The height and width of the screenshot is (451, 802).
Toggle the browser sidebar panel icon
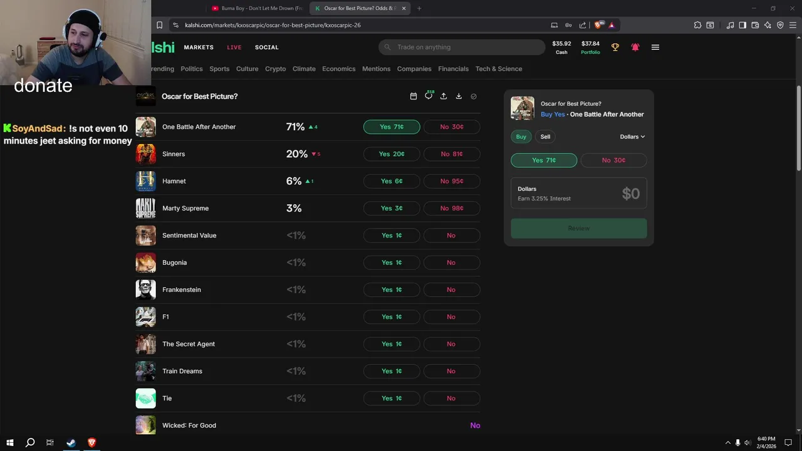(x=742, y=25)
